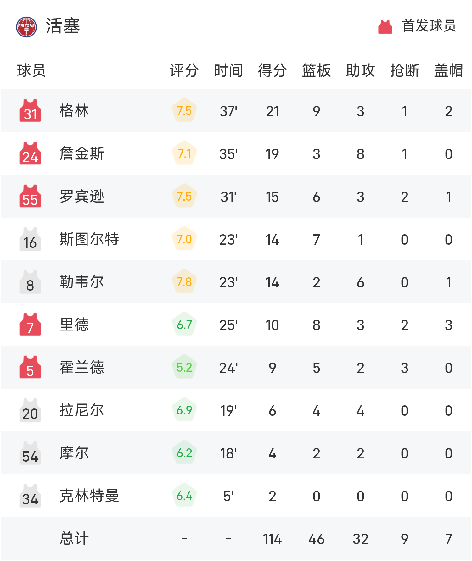Click the green 5.2 rating badge

point(184,367)
